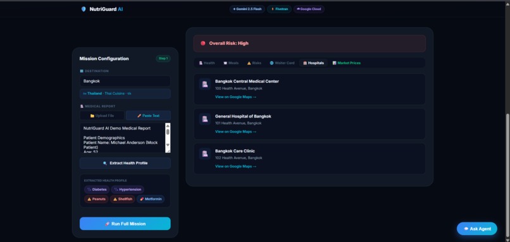Screen dimensions: 510x242
Task: Click the NutriGuard shield logo icon
Action: (84, 9)
